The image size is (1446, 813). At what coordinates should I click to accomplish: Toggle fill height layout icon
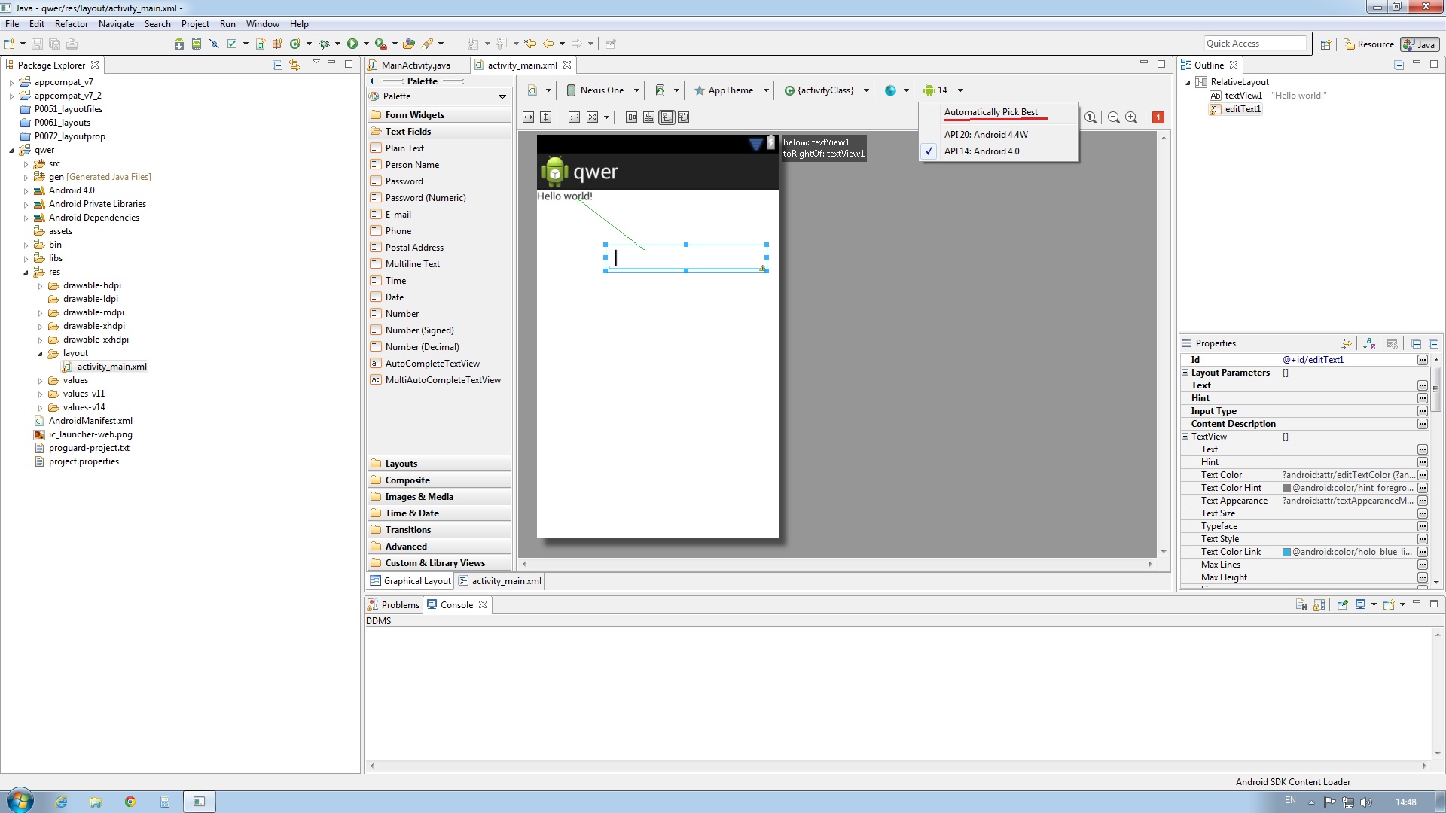coord(546,117)
